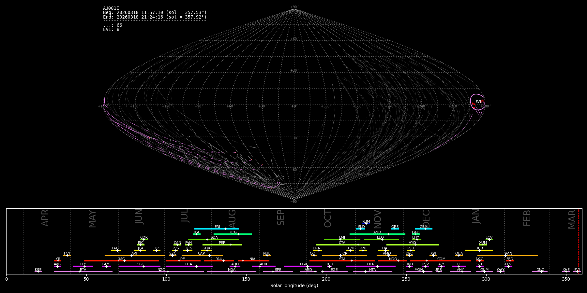This screenshot has height=293, width=587.
Task: Click the XHE shower label
Action: point(566,270)
